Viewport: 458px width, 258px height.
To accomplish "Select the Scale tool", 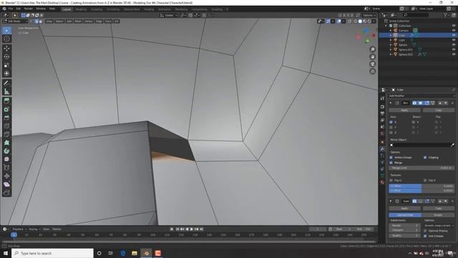I will point(6,65).
